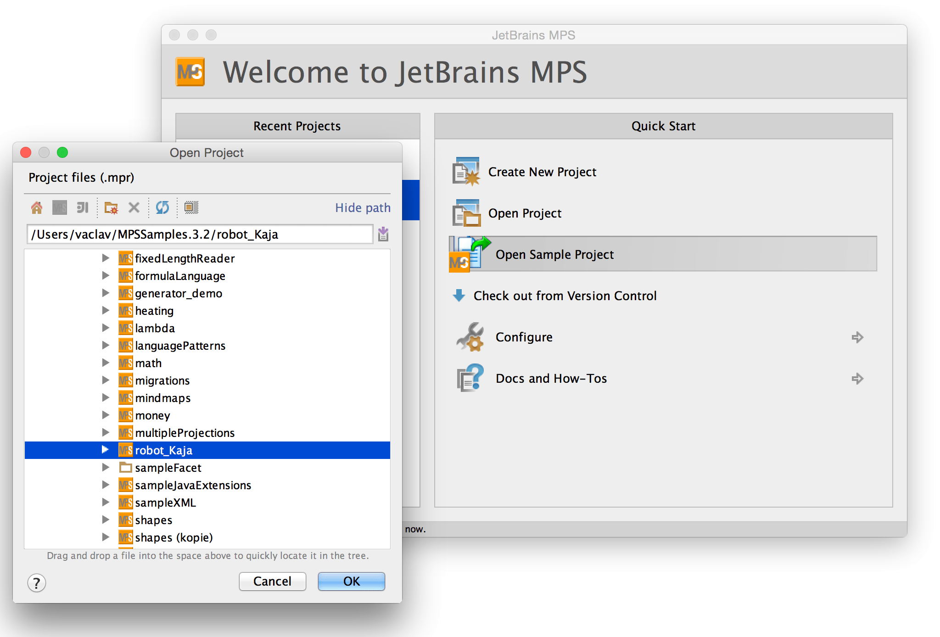Select Open Sample Project option
The image size is (940, 637).
click(x=554, y=255)
